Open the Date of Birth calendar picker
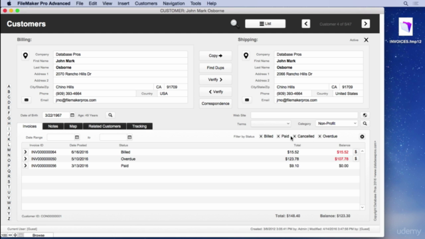The width and height of the screenshot is (425, 239). pos(72,115)
